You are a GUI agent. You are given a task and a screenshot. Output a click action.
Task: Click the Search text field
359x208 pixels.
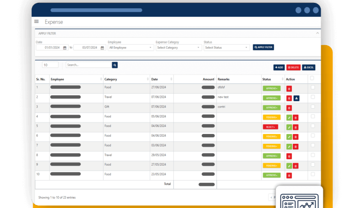click(89, 65)
